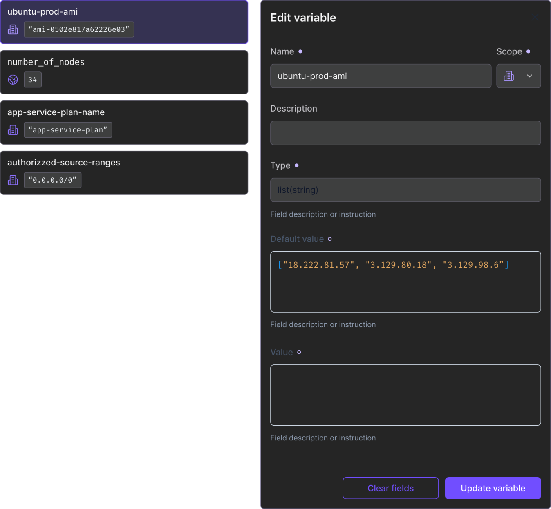This screenshot has height=509, width=551.
Task: Click the required marker next to Scope
Action: coord(528,51)
